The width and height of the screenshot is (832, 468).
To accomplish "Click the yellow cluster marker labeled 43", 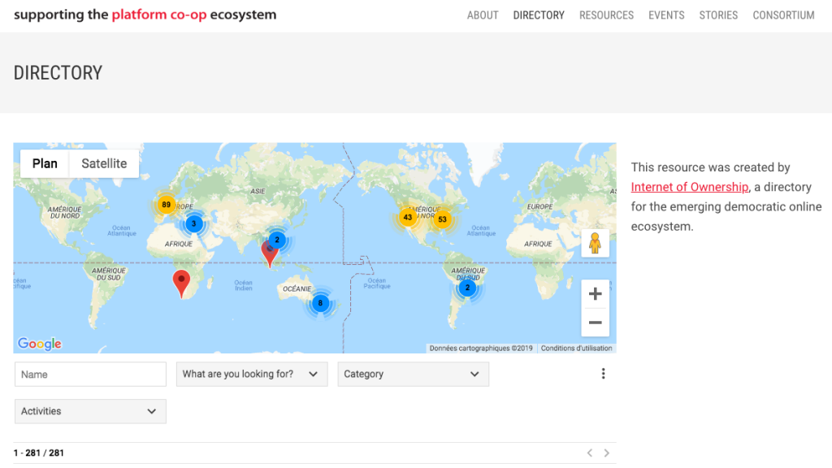I will click(408, 217).
